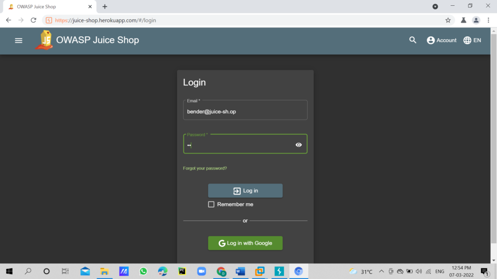Bookmark this page with star icon
The height and width of the screenshot is (279, 497).
tap(448, 20)
